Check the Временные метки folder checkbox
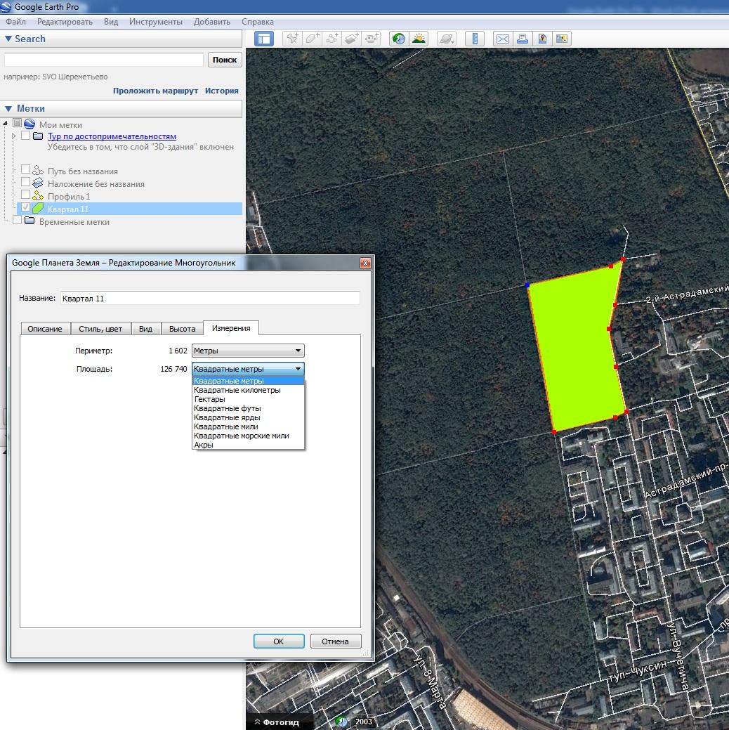This screenshot has height=730, width=729. [x=18, y=221]
